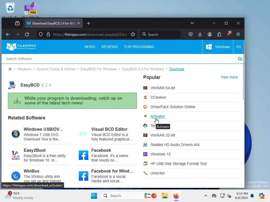Screen dimensions: 270x202
Task: Go back with the browser back arrow
Action: [8, 34]
